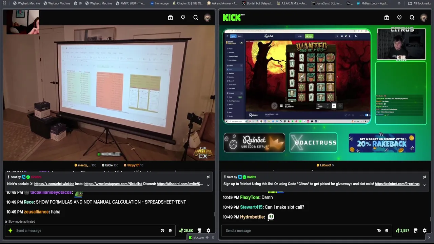This screenshot has width=434, height=244.
Task: Open chatter Stewart415's username
Action: [251, 207]
